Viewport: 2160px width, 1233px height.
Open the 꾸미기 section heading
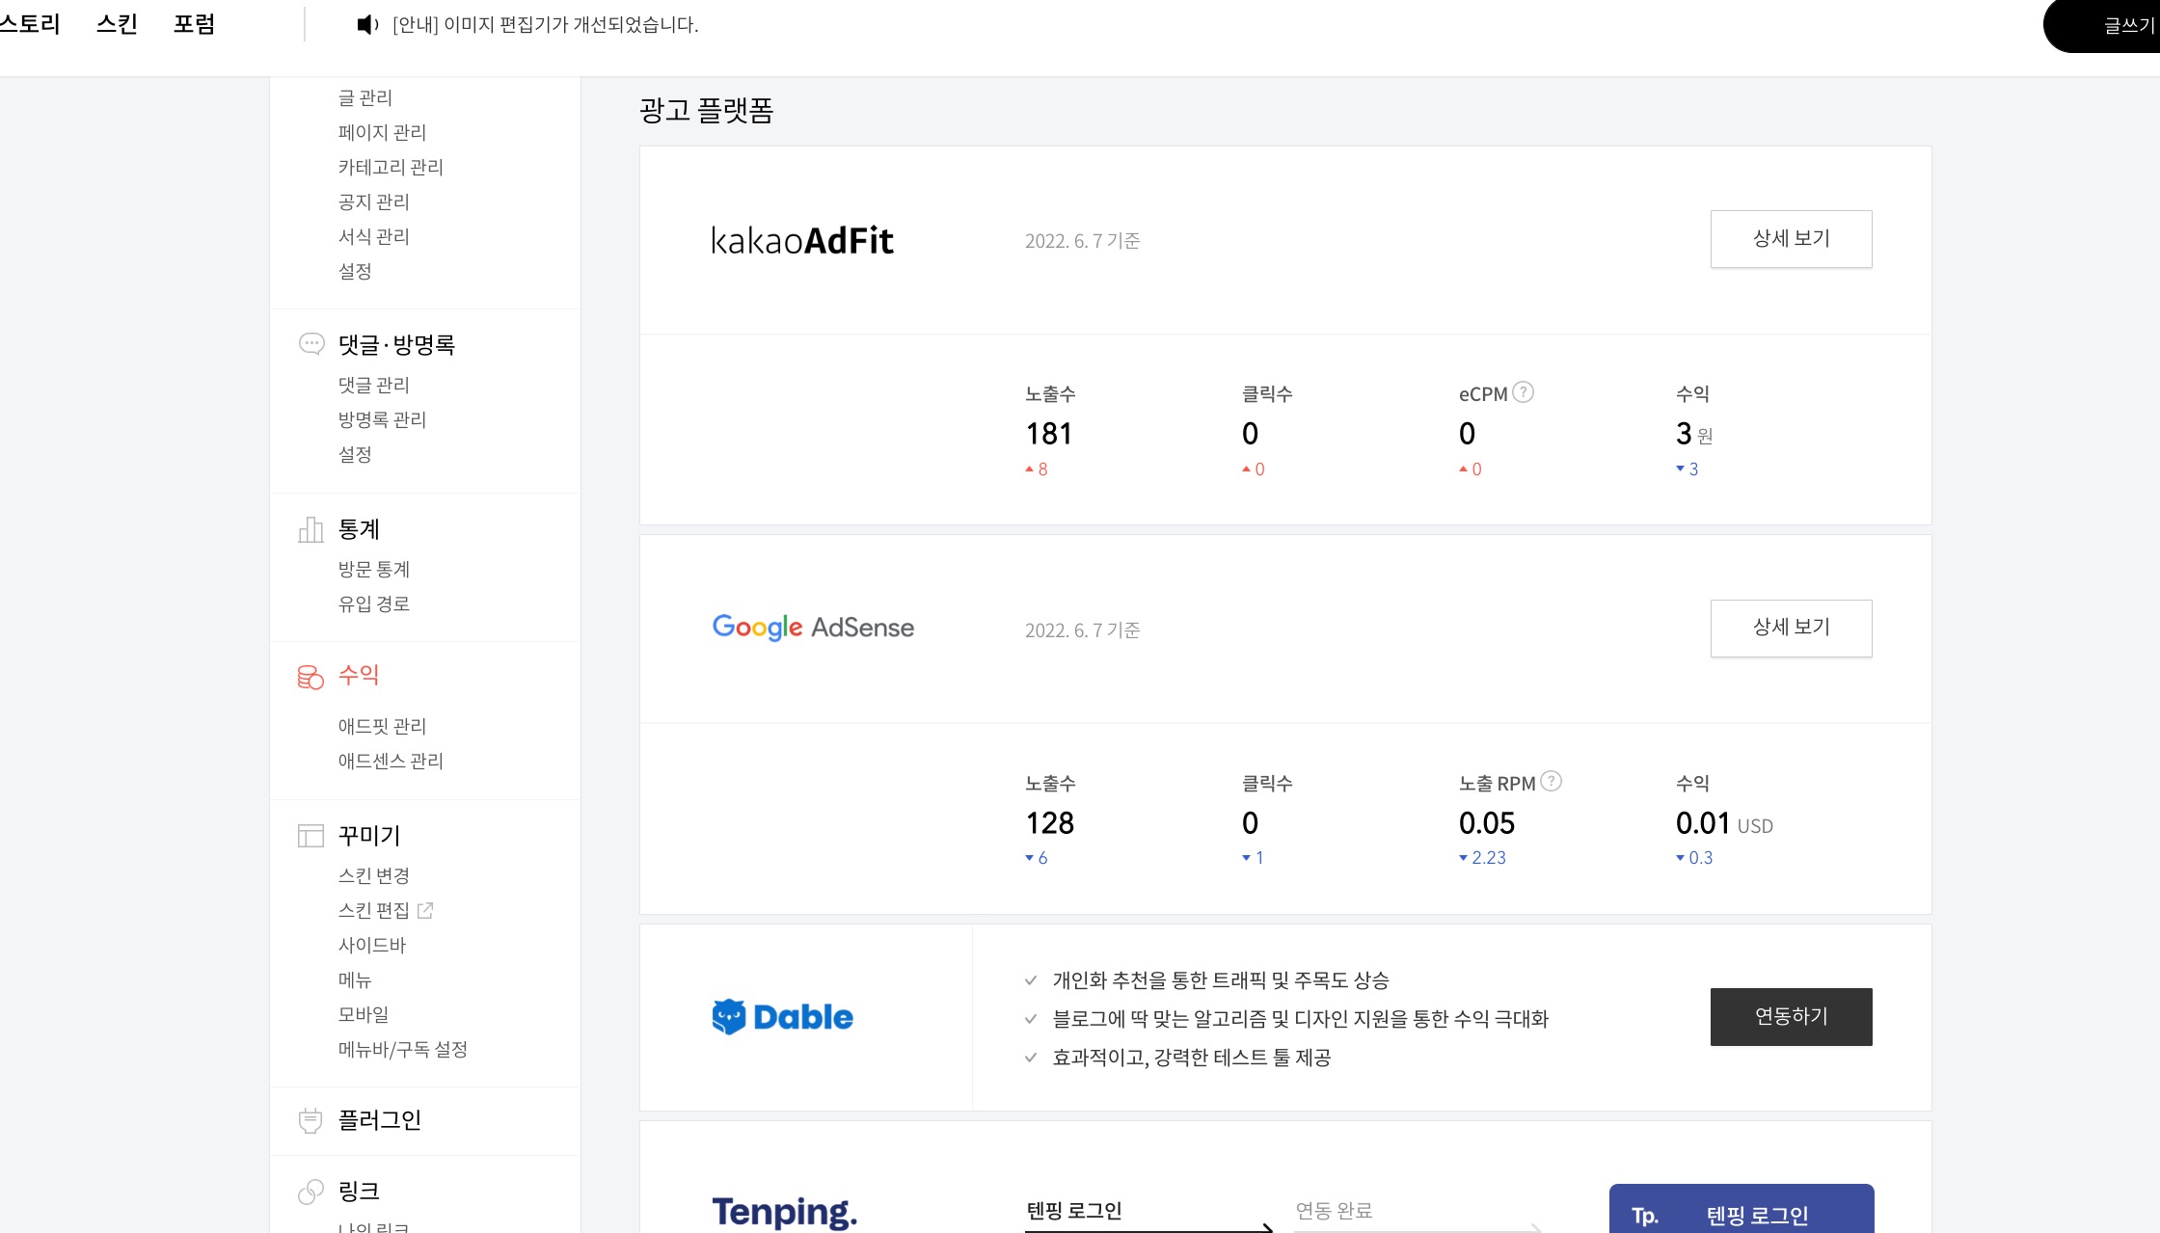tap(369, 836)
